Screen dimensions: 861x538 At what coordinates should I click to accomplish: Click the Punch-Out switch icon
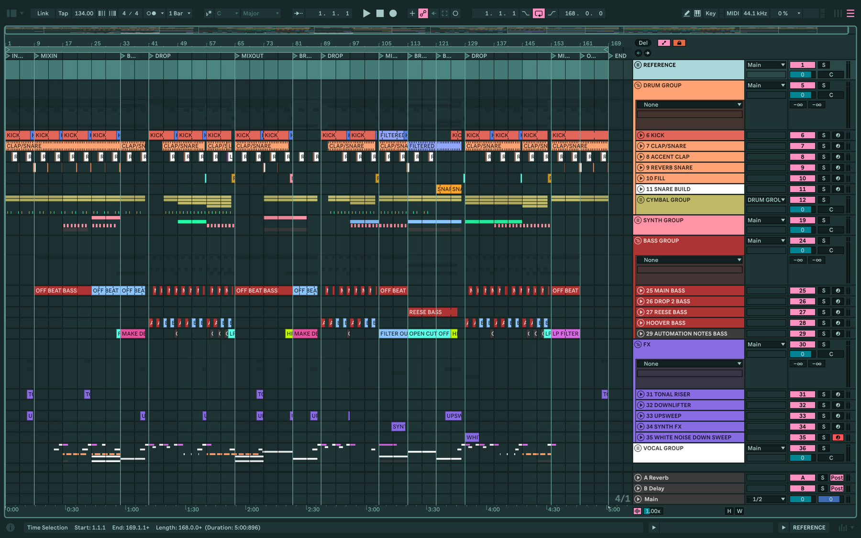click(x=552, y=13)
